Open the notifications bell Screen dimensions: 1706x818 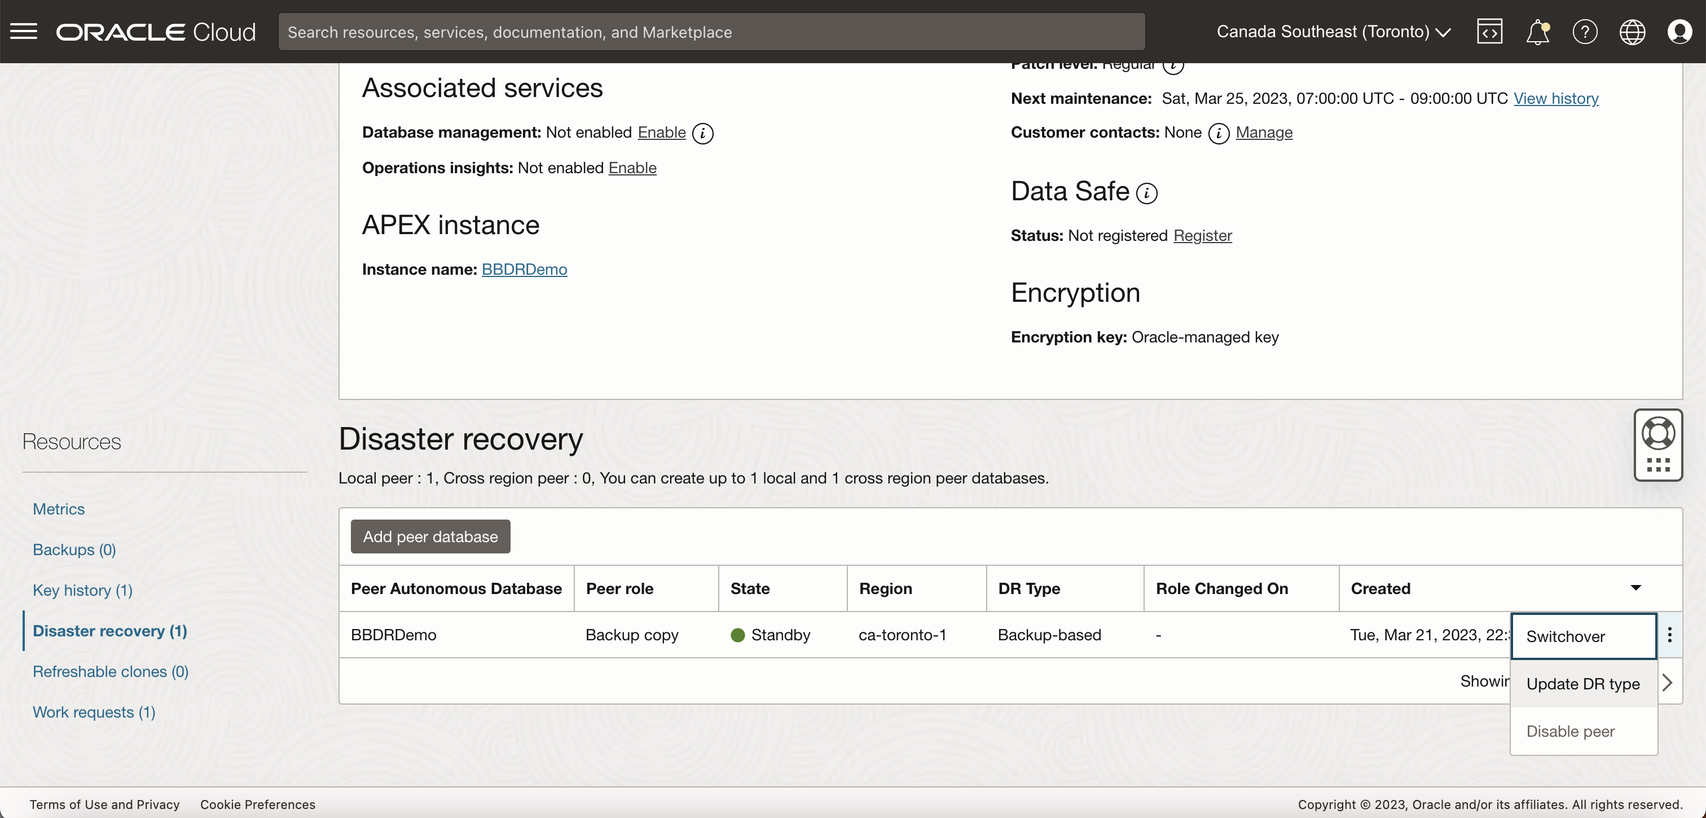[1537, 31]
